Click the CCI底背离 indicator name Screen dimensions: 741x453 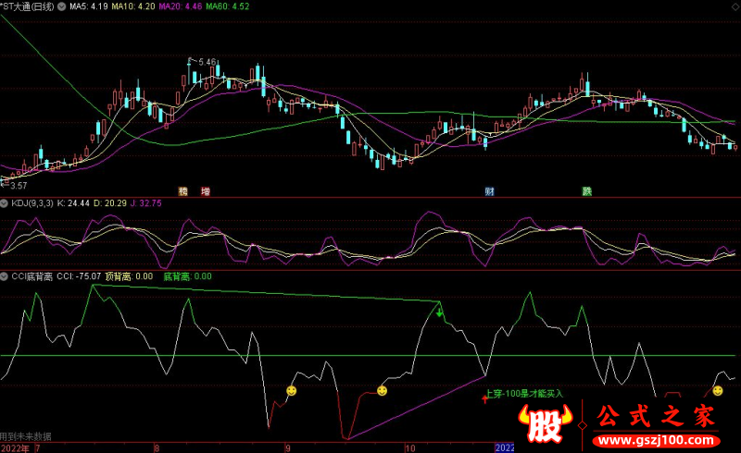click(x=31, y=276)
